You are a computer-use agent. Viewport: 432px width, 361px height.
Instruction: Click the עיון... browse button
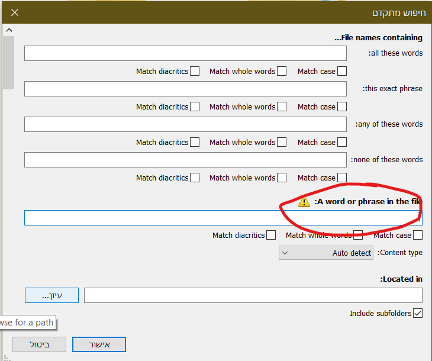[52, 295]
